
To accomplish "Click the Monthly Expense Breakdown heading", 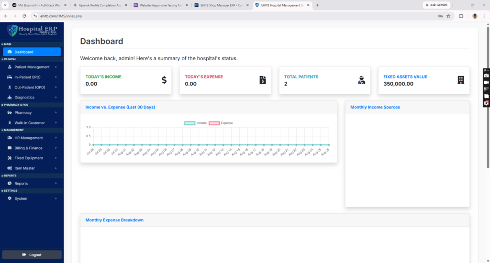I will click(114, 220).
